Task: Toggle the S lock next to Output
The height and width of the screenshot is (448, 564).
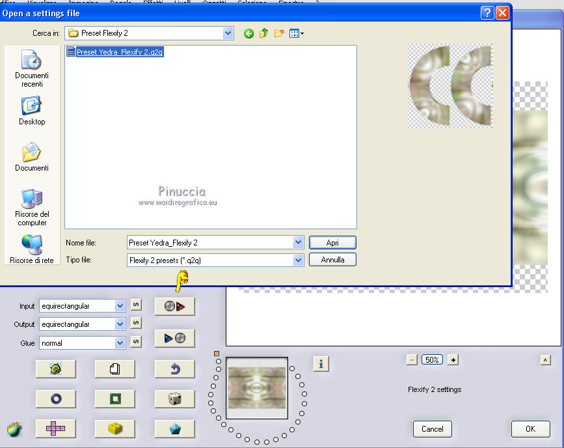Action: (x=136, y=323)
